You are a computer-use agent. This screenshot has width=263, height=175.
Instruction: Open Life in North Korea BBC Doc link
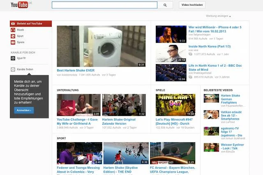[215, 67]
